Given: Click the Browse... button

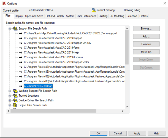Looking at the screenshot, I should pyautogui.click(x=146, y=28).
